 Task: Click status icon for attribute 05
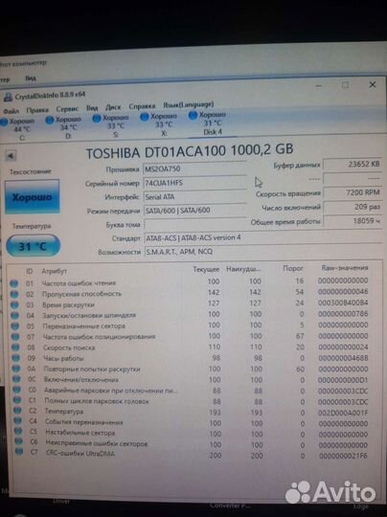click(15, 326)
